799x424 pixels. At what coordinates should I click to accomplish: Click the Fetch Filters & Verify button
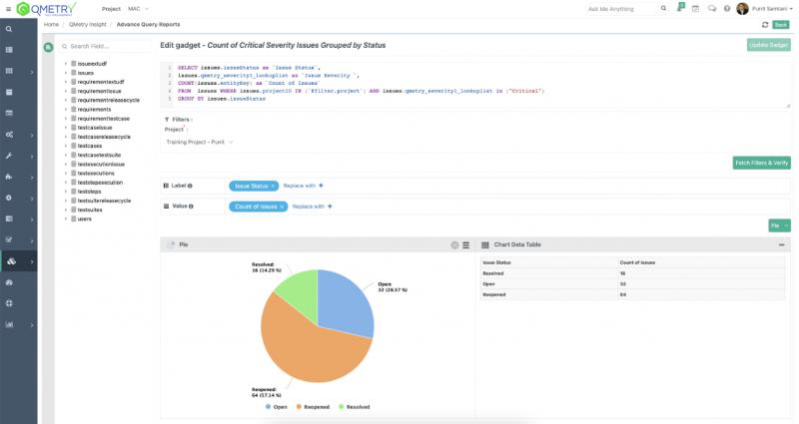pos(761,163)
